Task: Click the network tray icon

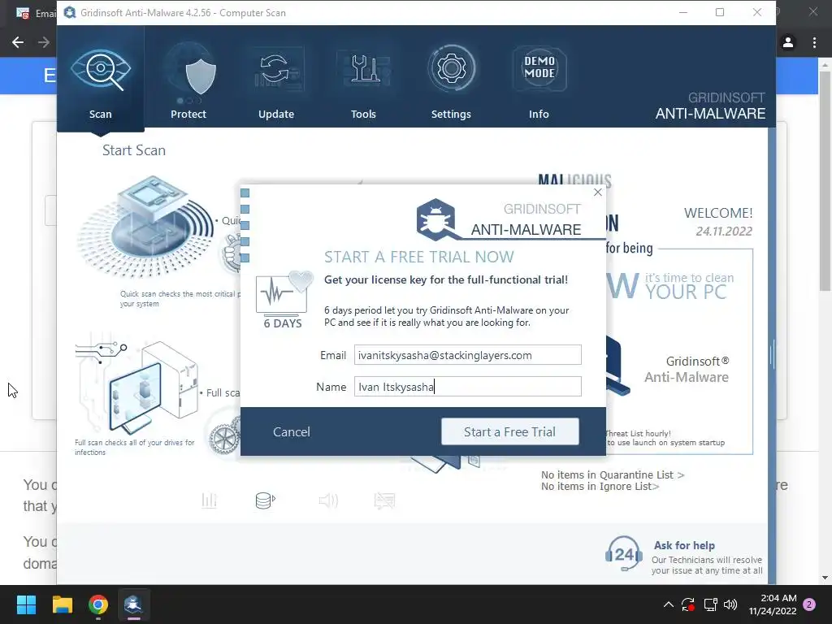Action: pyautogui.click(x=710, y=604)
